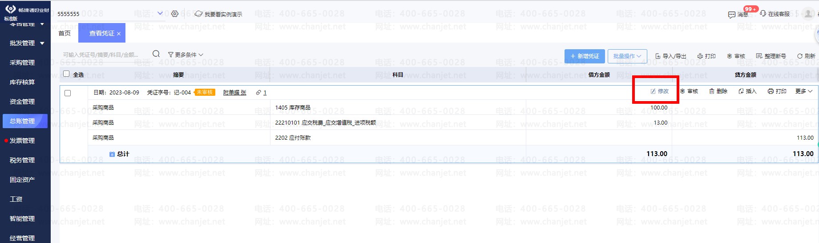Open the settings gear next to the account name
Image resolution: width=819 pixels, height=243 pixels.
[x=175, y=14]
